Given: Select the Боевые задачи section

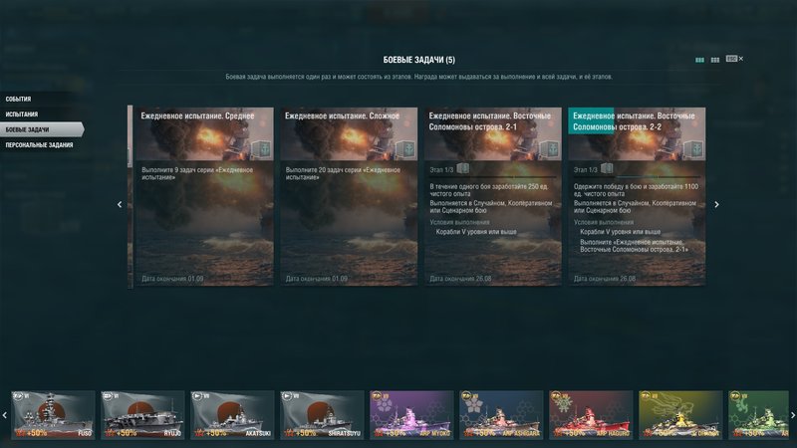Looking at the screenshot, I should (41, 129).
